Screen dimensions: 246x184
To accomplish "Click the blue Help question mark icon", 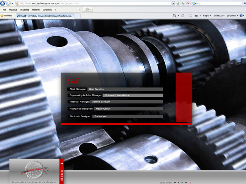I will 241,15.
